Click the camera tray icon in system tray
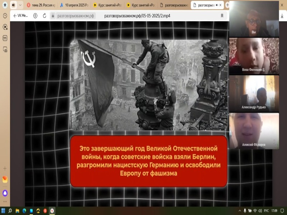Image resolution: width=287 pixels, height=215 pixels. [x=250, y=211]
